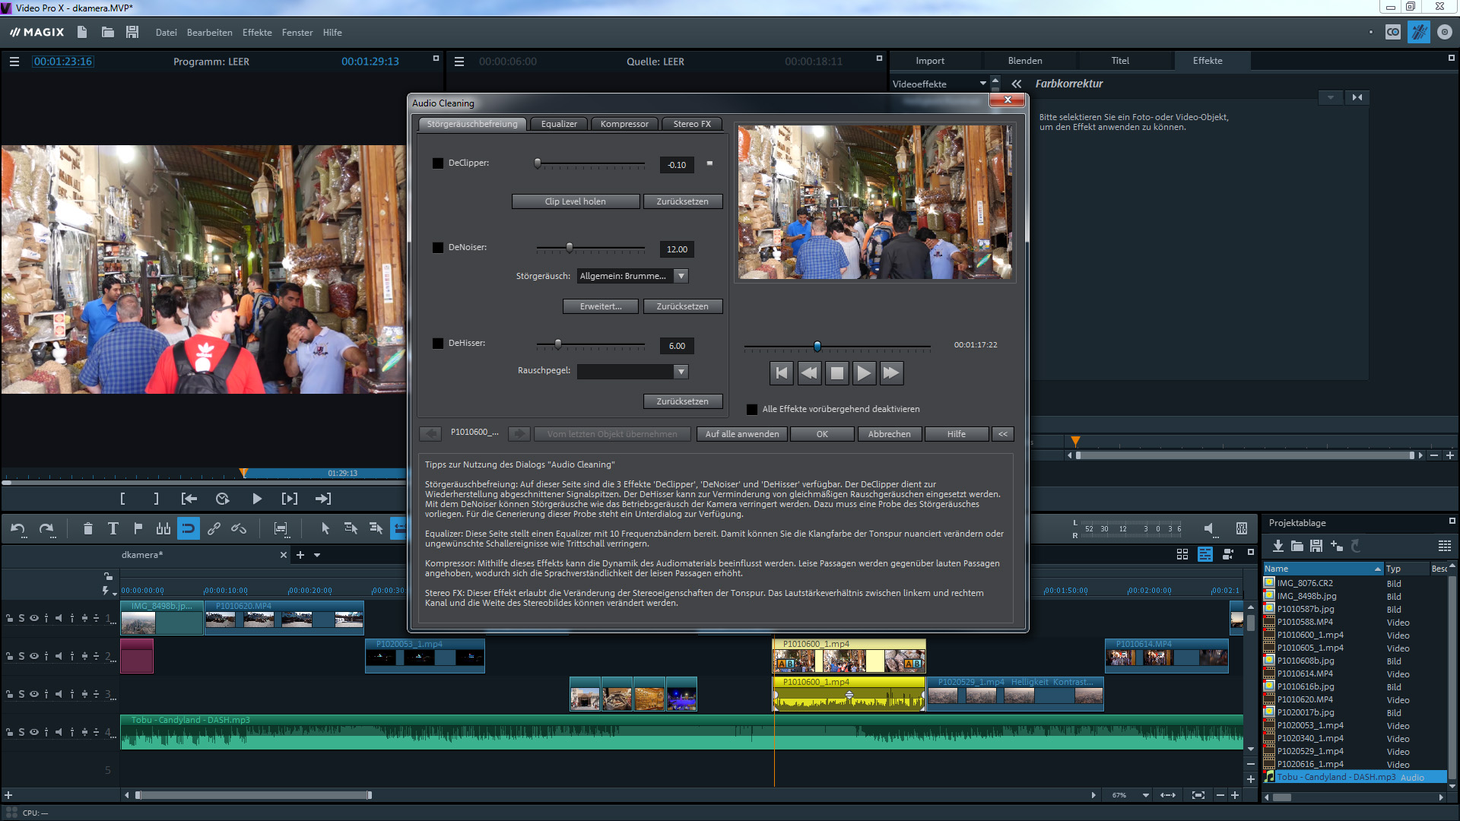Screen dimensions: 1460x821
Task: Click the redo arrow in timeline toolbar
Action: coord(46,528)
